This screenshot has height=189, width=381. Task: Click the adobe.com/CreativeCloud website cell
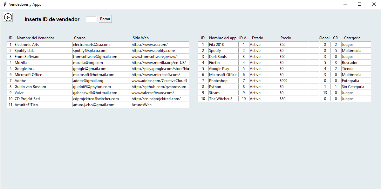point(160,81)
